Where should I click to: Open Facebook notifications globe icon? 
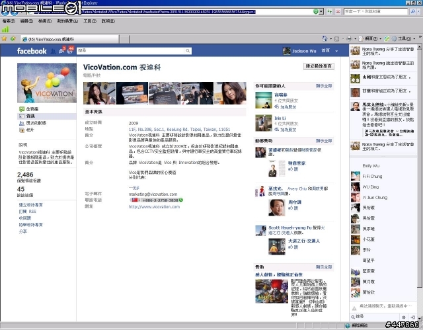click(70, 50)
